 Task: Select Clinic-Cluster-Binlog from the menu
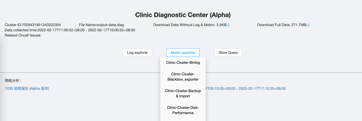pos(183,63)
